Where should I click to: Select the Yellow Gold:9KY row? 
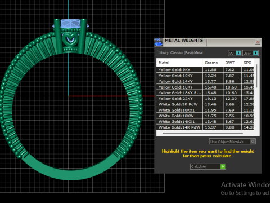pyautogui.click(x=205, y=70)
